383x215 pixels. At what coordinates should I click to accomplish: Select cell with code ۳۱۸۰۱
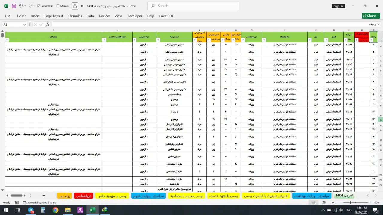point(349,44)
